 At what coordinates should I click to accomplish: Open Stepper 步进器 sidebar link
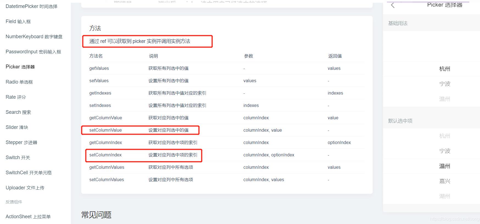pos(21,142)
